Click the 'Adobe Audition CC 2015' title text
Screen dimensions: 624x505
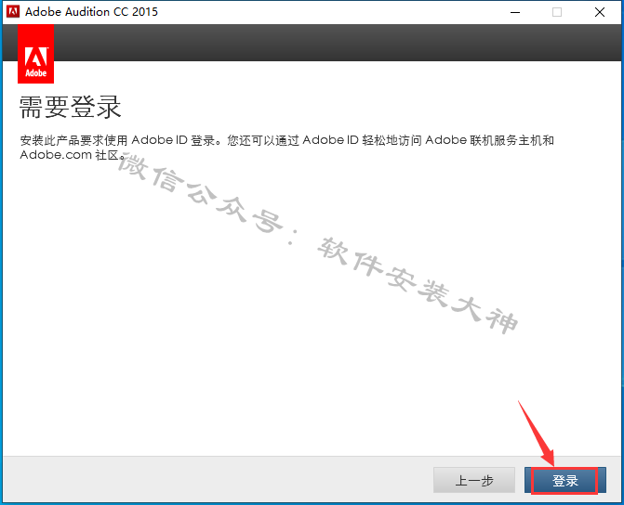[91, 11]
